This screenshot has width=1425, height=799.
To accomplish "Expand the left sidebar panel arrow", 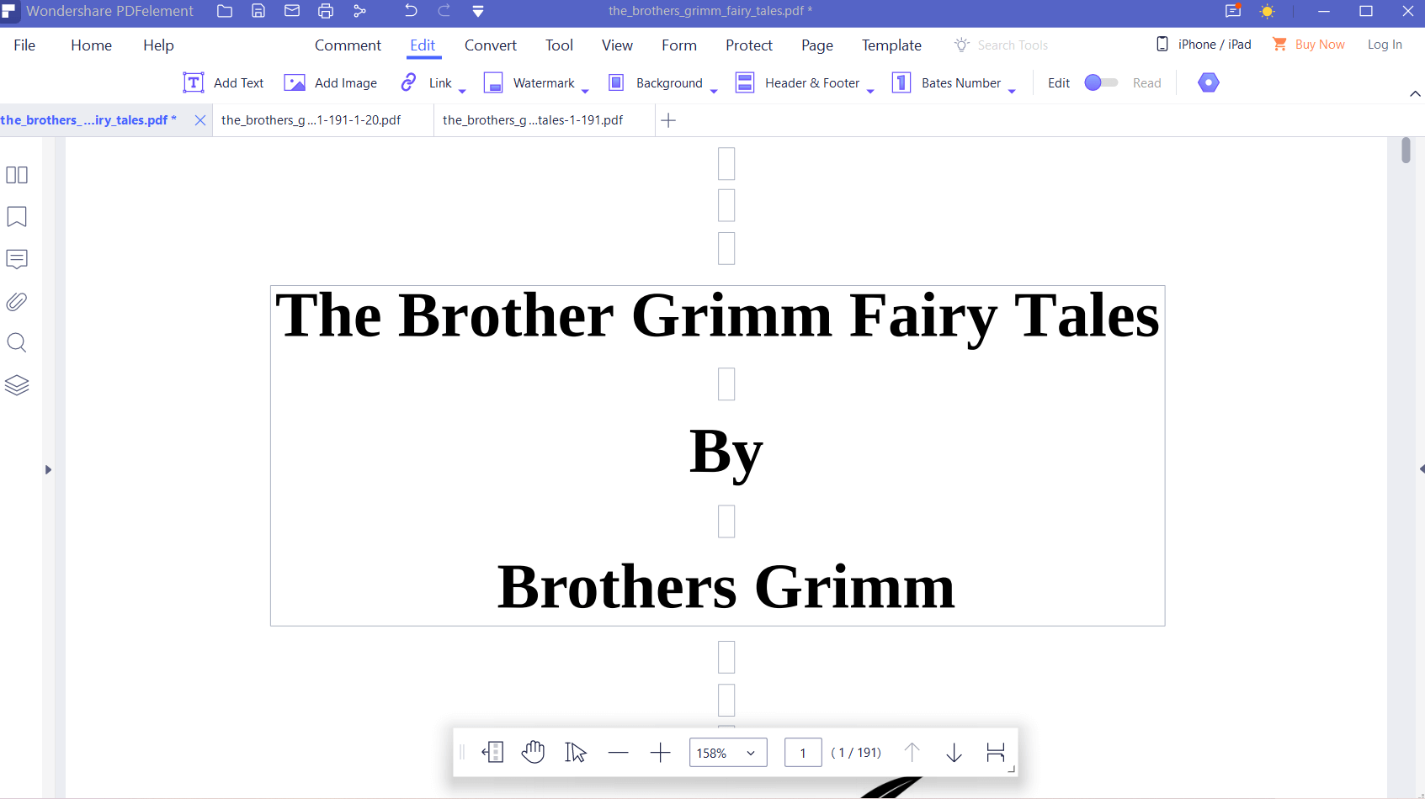I will click(x=48, y=469).
